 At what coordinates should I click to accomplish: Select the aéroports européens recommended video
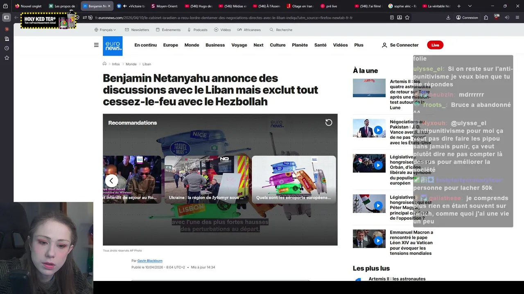294,179
